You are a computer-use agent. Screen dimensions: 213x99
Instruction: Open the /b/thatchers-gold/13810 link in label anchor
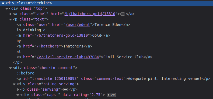click(x=90, y=14)
